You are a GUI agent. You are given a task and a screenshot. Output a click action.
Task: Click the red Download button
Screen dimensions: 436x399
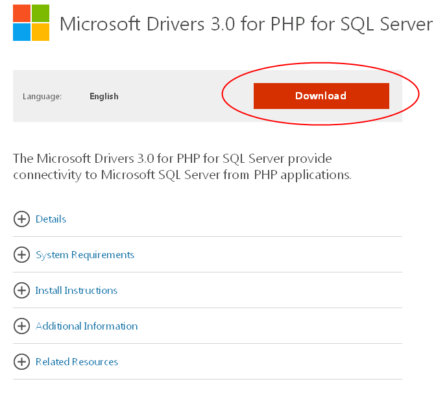[321, 96]
